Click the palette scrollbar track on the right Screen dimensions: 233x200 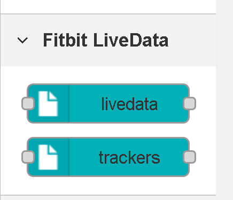pyautogui.click(x=224, y=100)
